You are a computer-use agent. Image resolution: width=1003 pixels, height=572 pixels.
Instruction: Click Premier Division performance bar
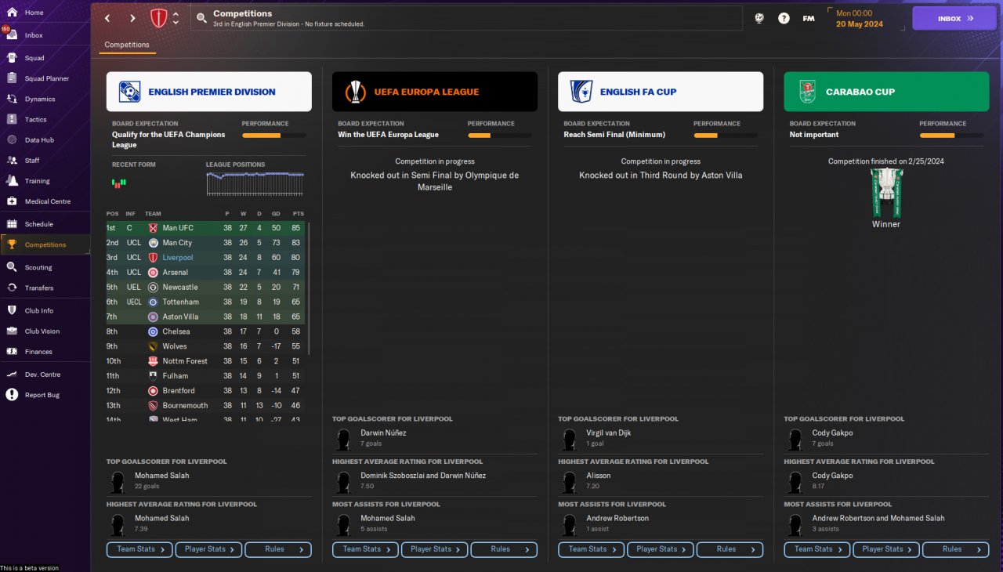coord(273,136)
